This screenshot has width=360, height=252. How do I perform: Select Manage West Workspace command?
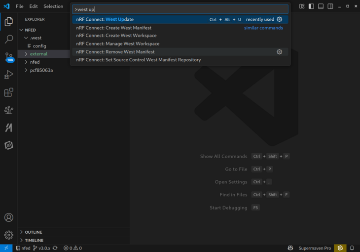tap(180, 43)
